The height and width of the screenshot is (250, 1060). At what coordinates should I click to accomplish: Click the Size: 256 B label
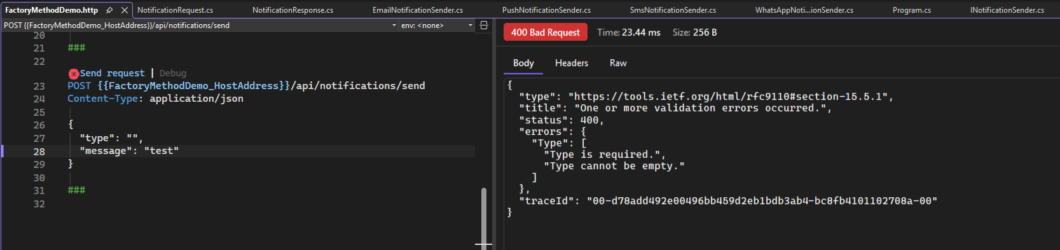point(695,32)
